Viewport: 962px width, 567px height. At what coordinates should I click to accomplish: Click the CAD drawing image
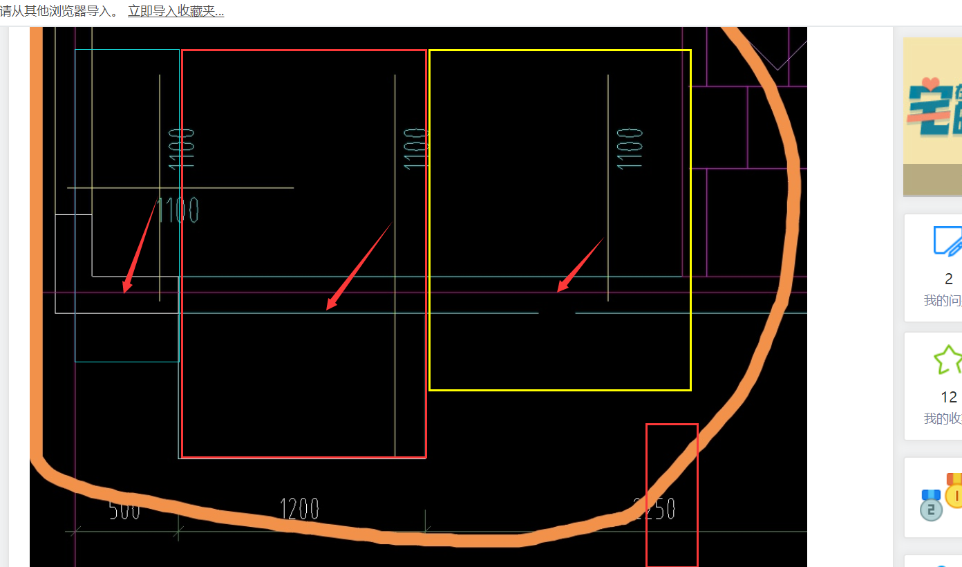(418, 297)
